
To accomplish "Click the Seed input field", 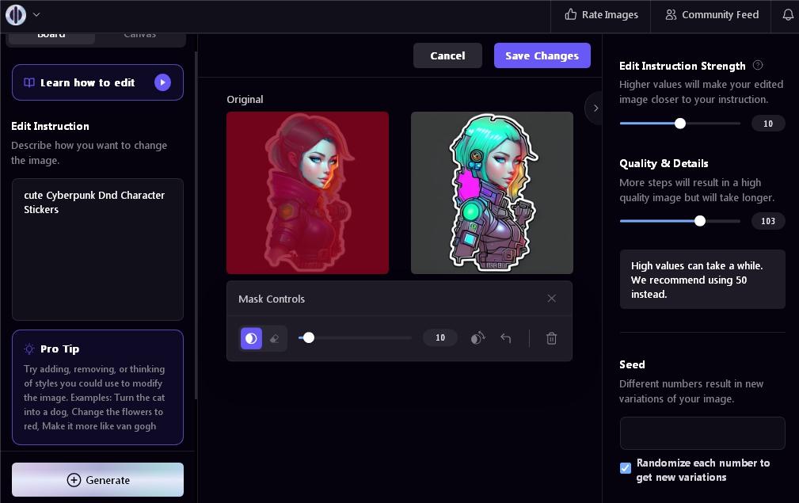I will (x=702, y=433).
